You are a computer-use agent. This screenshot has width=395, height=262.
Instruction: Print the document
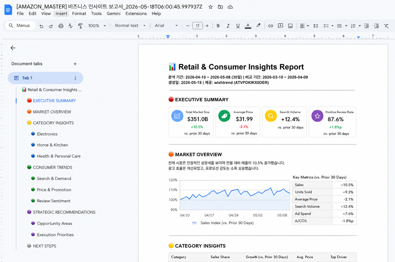coord(61,26)
